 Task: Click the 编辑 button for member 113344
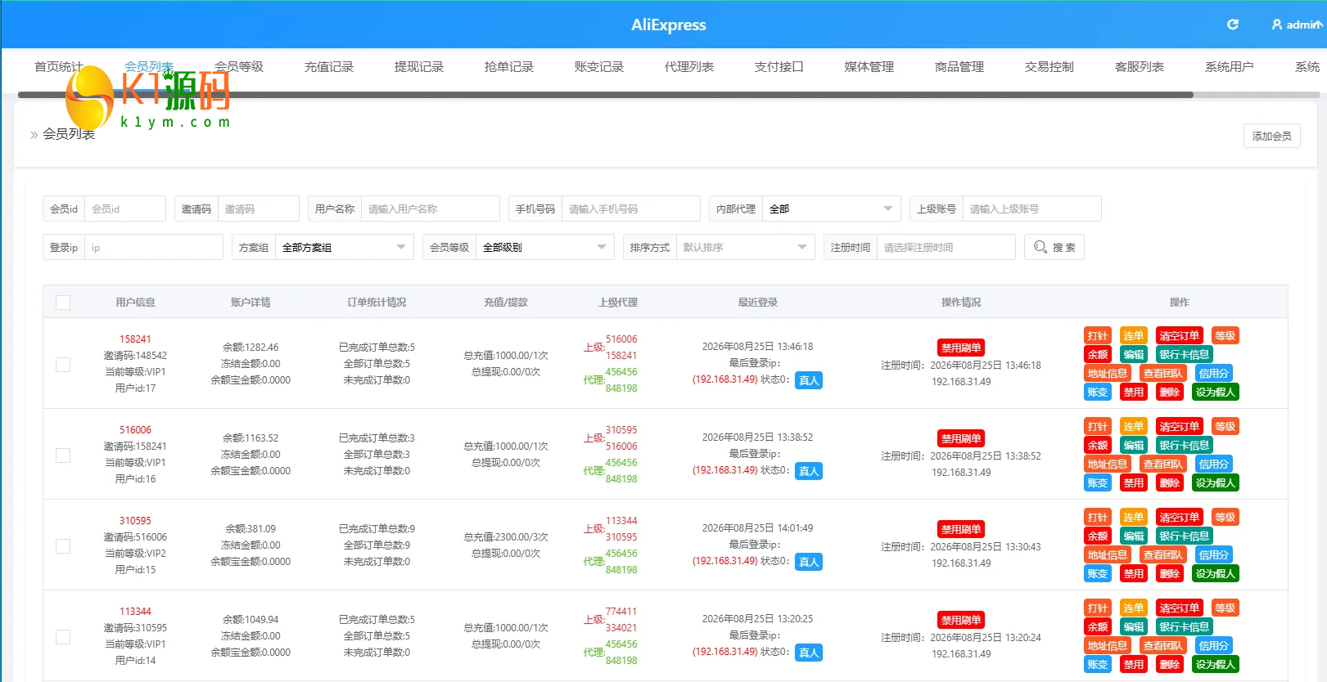point(1134,627)
